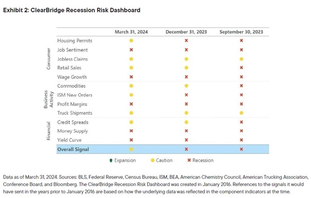Select the December 31, 2023 column header
The image size is (311, 198).
[x=186, y=32]
